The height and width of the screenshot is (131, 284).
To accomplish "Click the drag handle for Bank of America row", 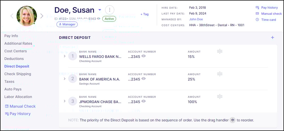I will point(220,74).
